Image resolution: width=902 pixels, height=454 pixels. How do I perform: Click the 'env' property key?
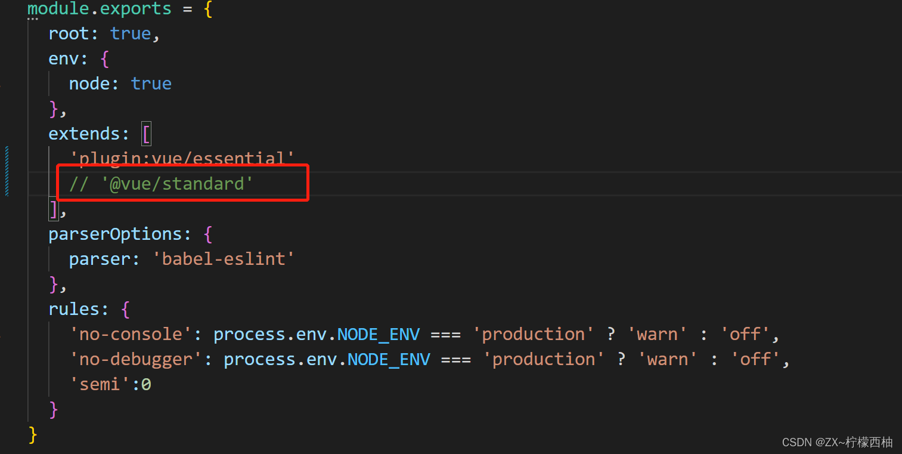point(64,58)
